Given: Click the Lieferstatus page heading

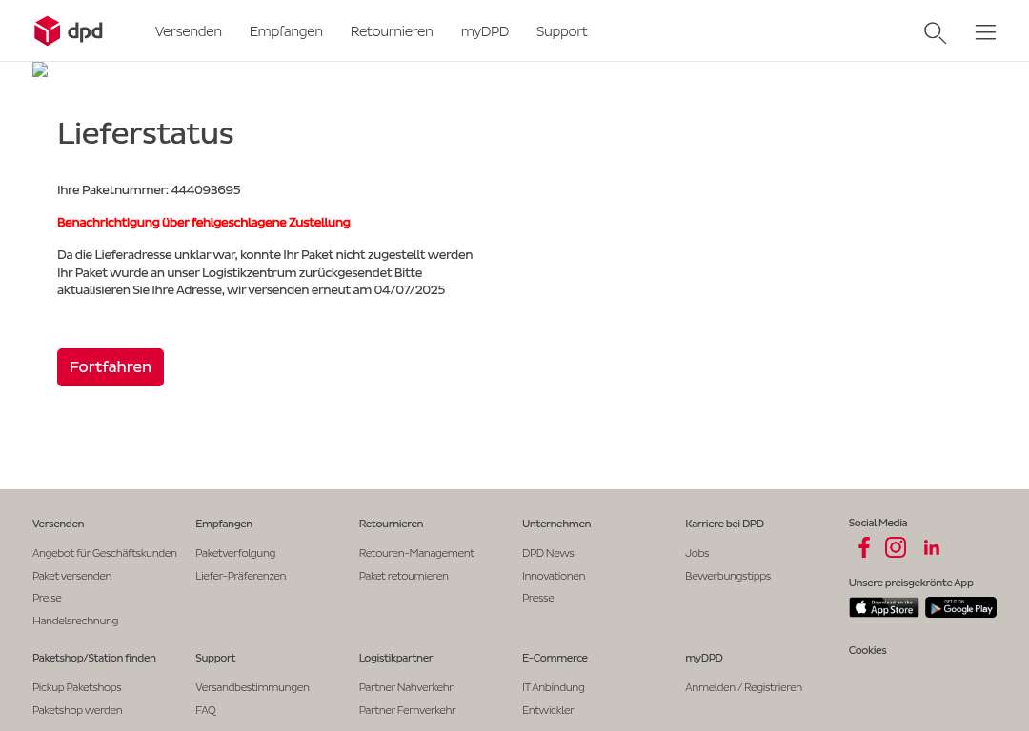Looking at the screenshot, I should coord(146,134).
